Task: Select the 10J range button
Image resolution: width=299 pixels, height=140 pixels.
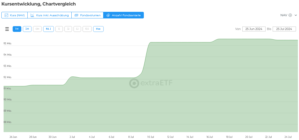Action: click(87, 29)
